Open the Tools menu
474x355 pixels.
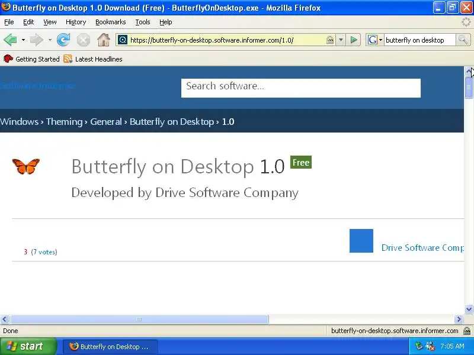coord(143,22)
